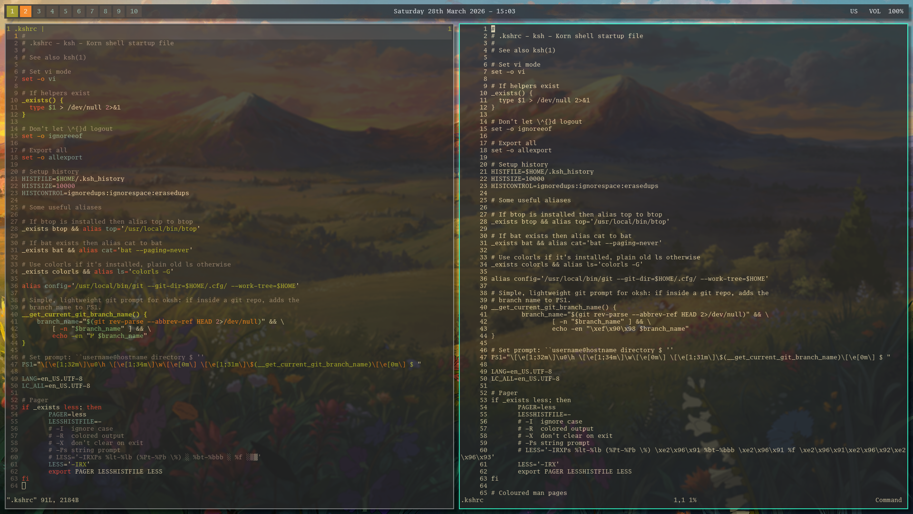Switch to workspace 1
This screenshot has width=913, height=514.
point(12,11)
